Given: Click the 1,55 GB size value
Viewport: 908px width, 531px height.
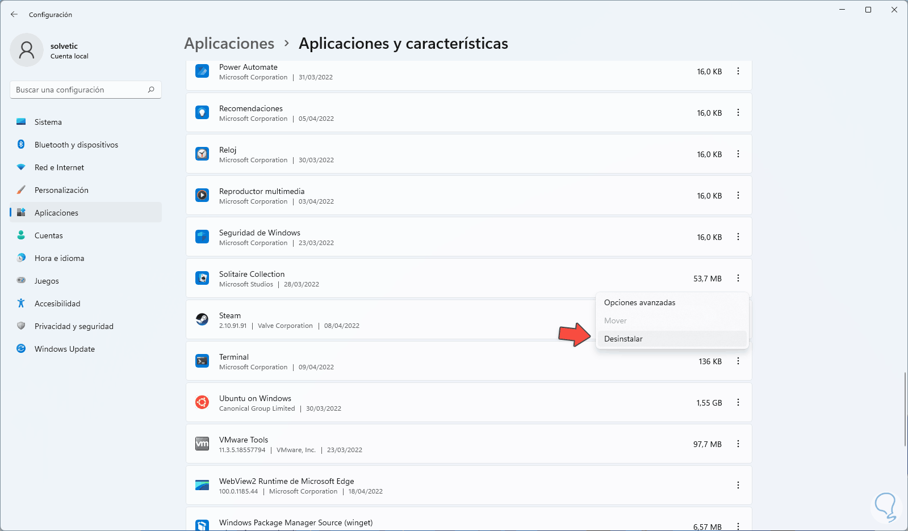Looking at the screenshot, I should point(709,403).
